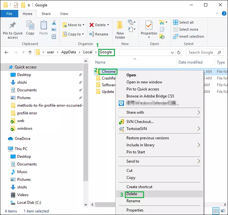Click Select none in ribbon
Viewport: 228px width, 215px height.
click(186, 29)
